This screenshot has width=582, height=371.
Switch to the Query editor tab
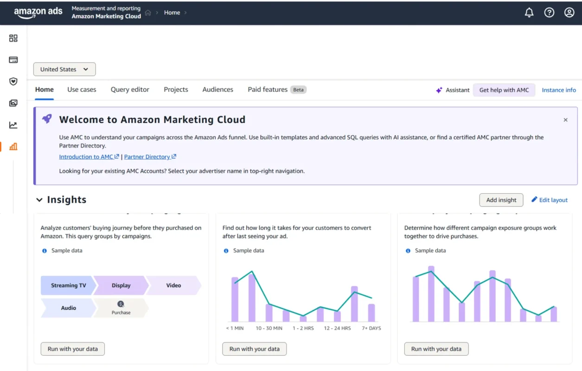point(130,90)
